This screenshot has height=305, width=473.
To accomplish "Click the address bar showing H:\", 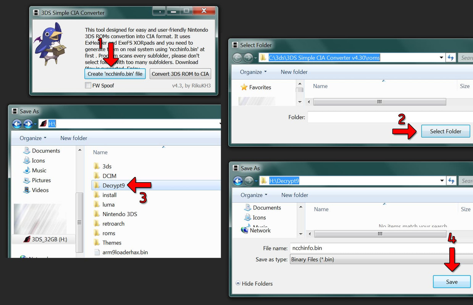I will [x=129, y=124].
